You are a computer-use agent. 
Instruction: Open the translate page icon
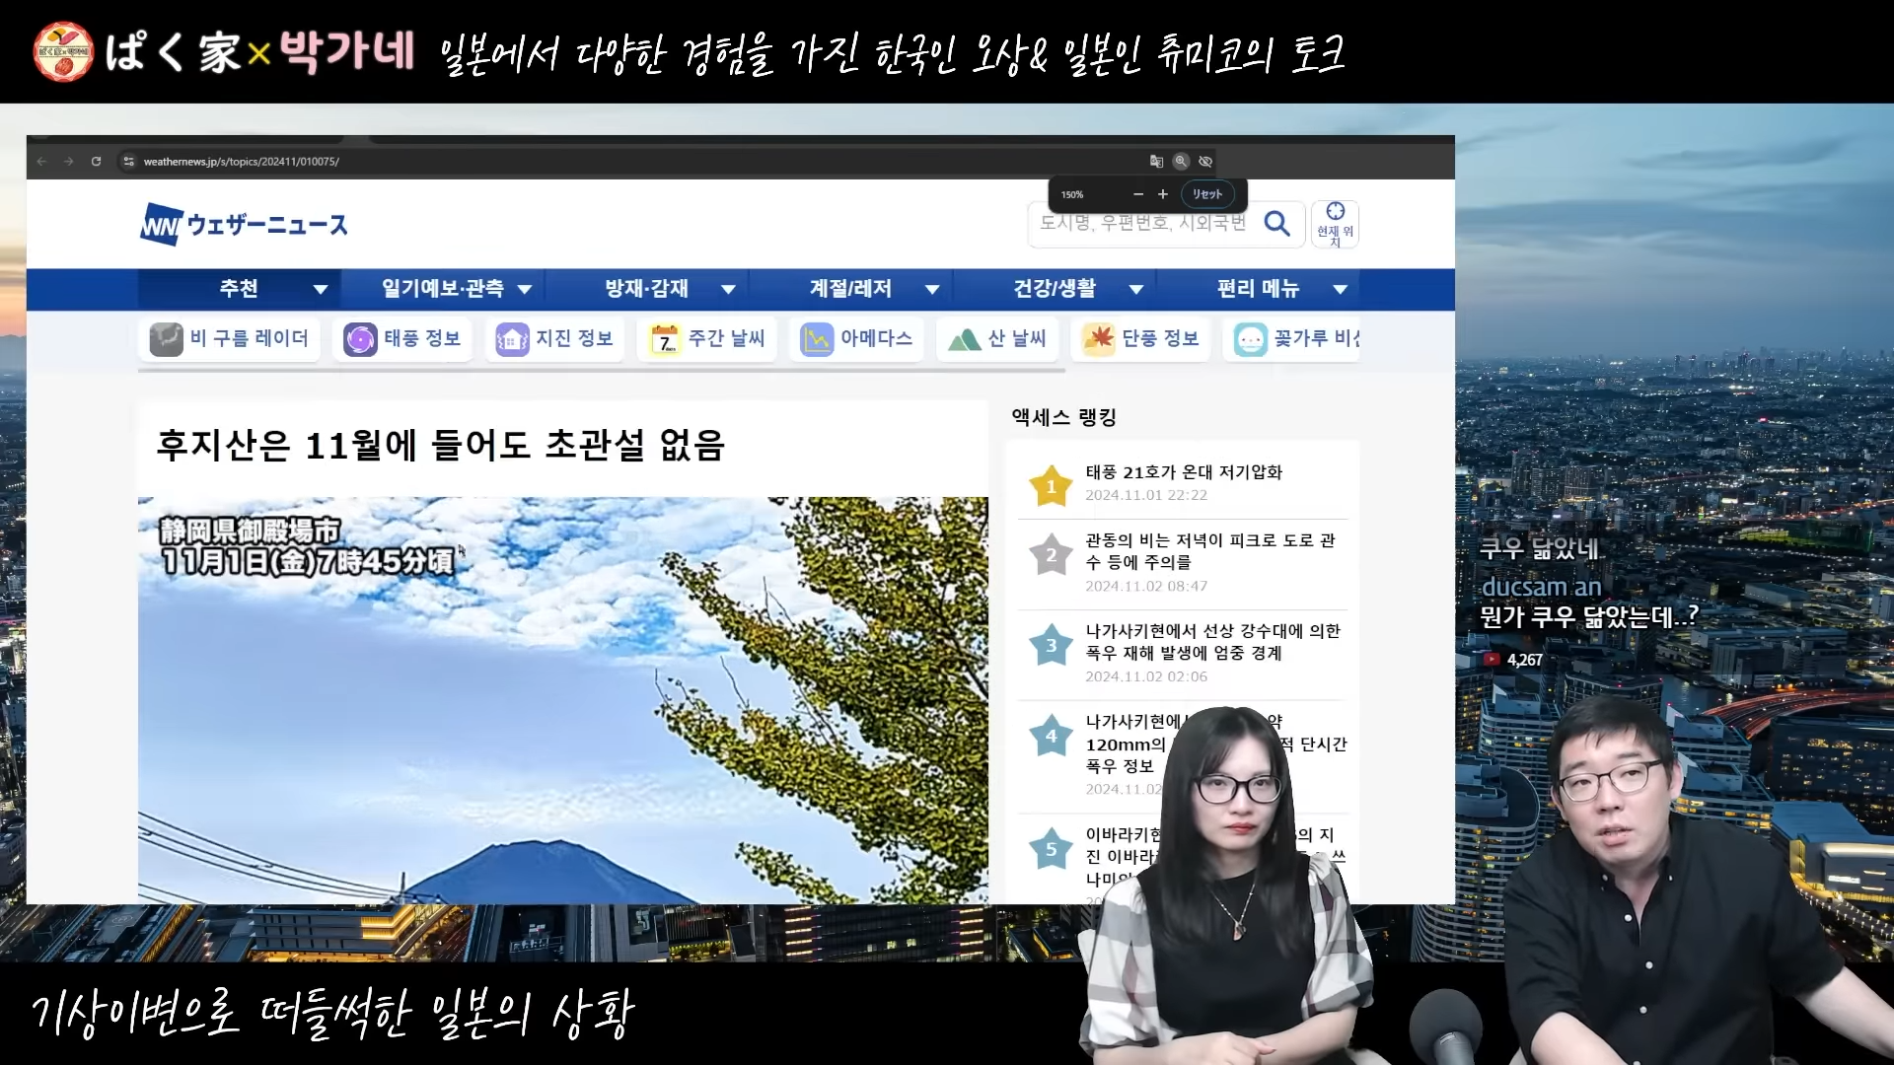(1156, 161)
